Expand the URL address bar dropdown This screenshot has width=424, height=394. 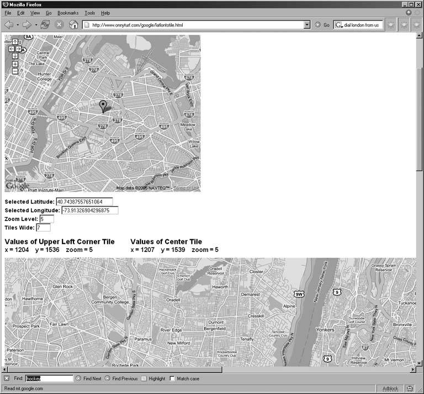point(307,25)
